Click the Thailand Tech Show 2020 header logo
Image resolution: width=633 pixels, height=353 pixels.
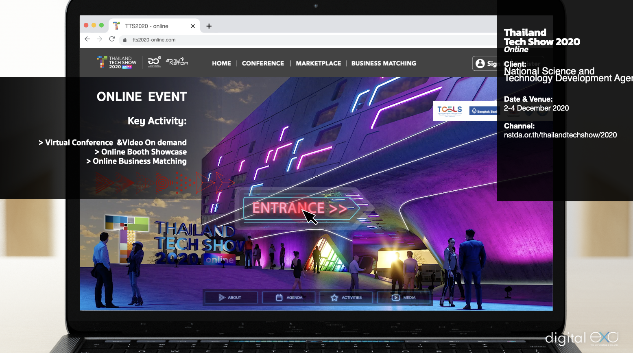pyautogui.click(x=117, y=63)
